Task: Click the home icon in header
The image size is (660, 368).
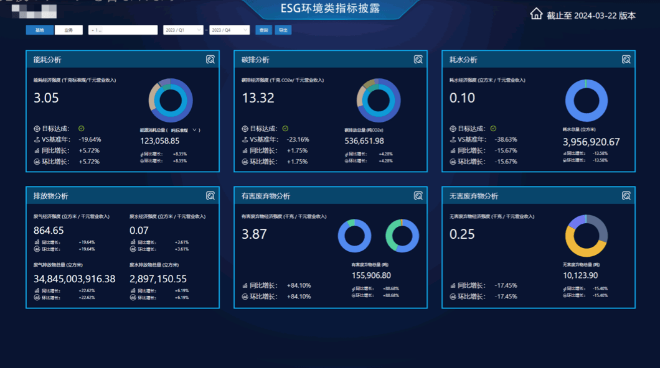Action: 536,14
